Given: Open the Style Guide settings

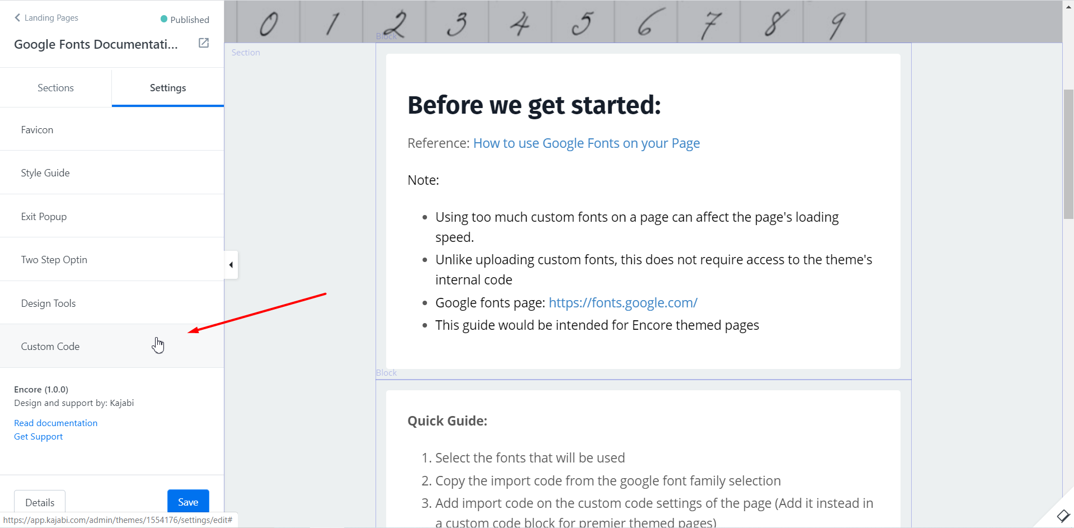Looking at the screenshot, I should coord(45,173).
